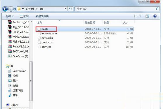
Task: Select 360YouXi_V3 archive in sidebar
Action: (19, 51)
